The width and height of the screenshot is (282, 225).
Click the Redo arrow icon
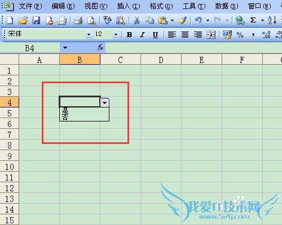(218, 20)
